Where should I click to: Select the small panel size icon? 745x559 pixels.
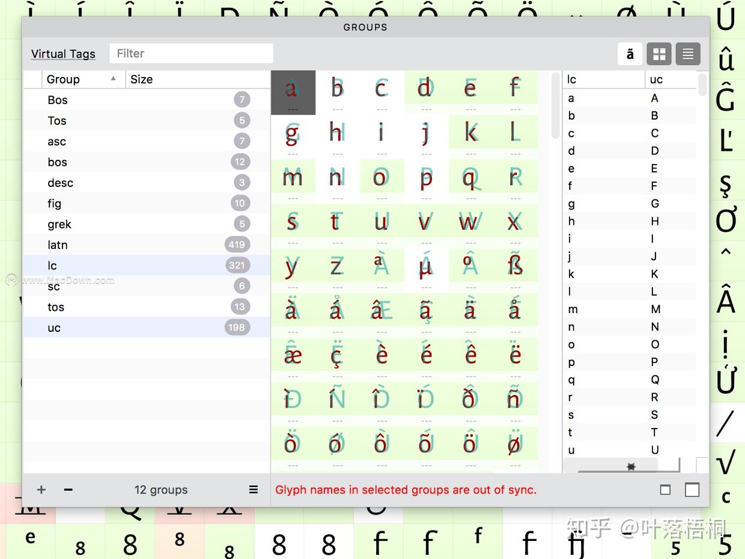(665, 490)
